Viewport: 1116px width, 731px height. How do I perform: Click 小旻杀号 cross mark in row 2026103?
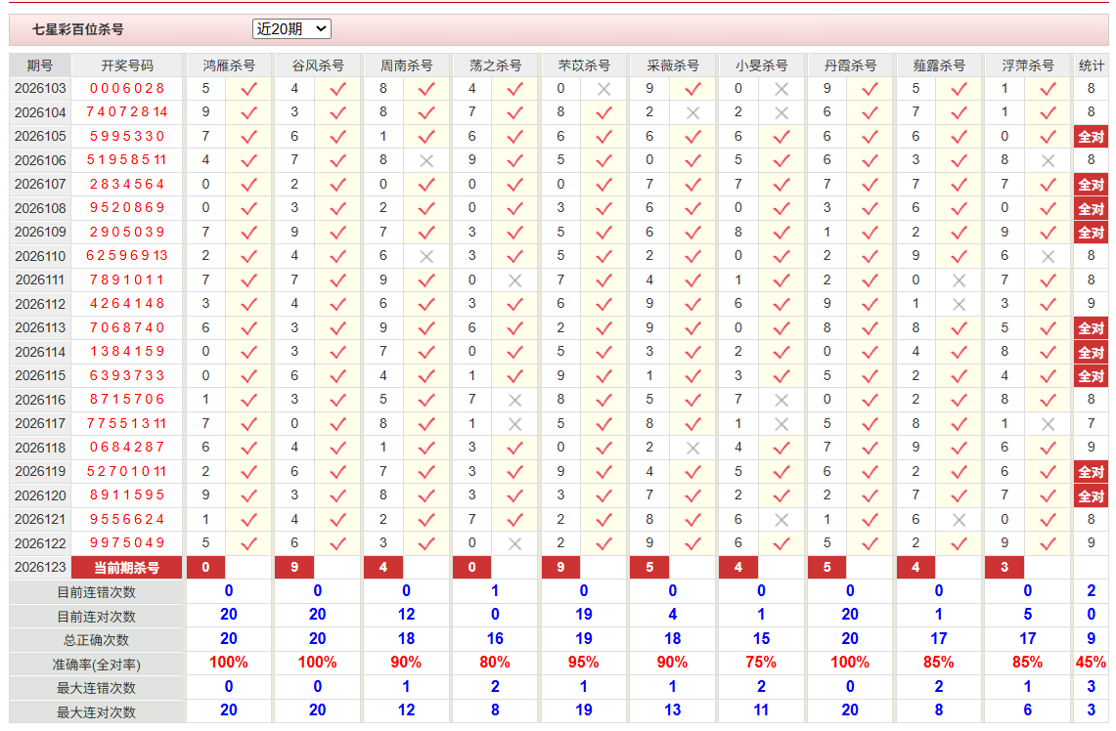tap(781, 89)
